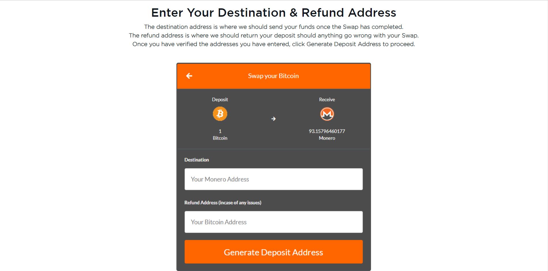Focus the Your Bitcoin Address field
This screenshot has height=271, width=548.
(x=274, y=222)
